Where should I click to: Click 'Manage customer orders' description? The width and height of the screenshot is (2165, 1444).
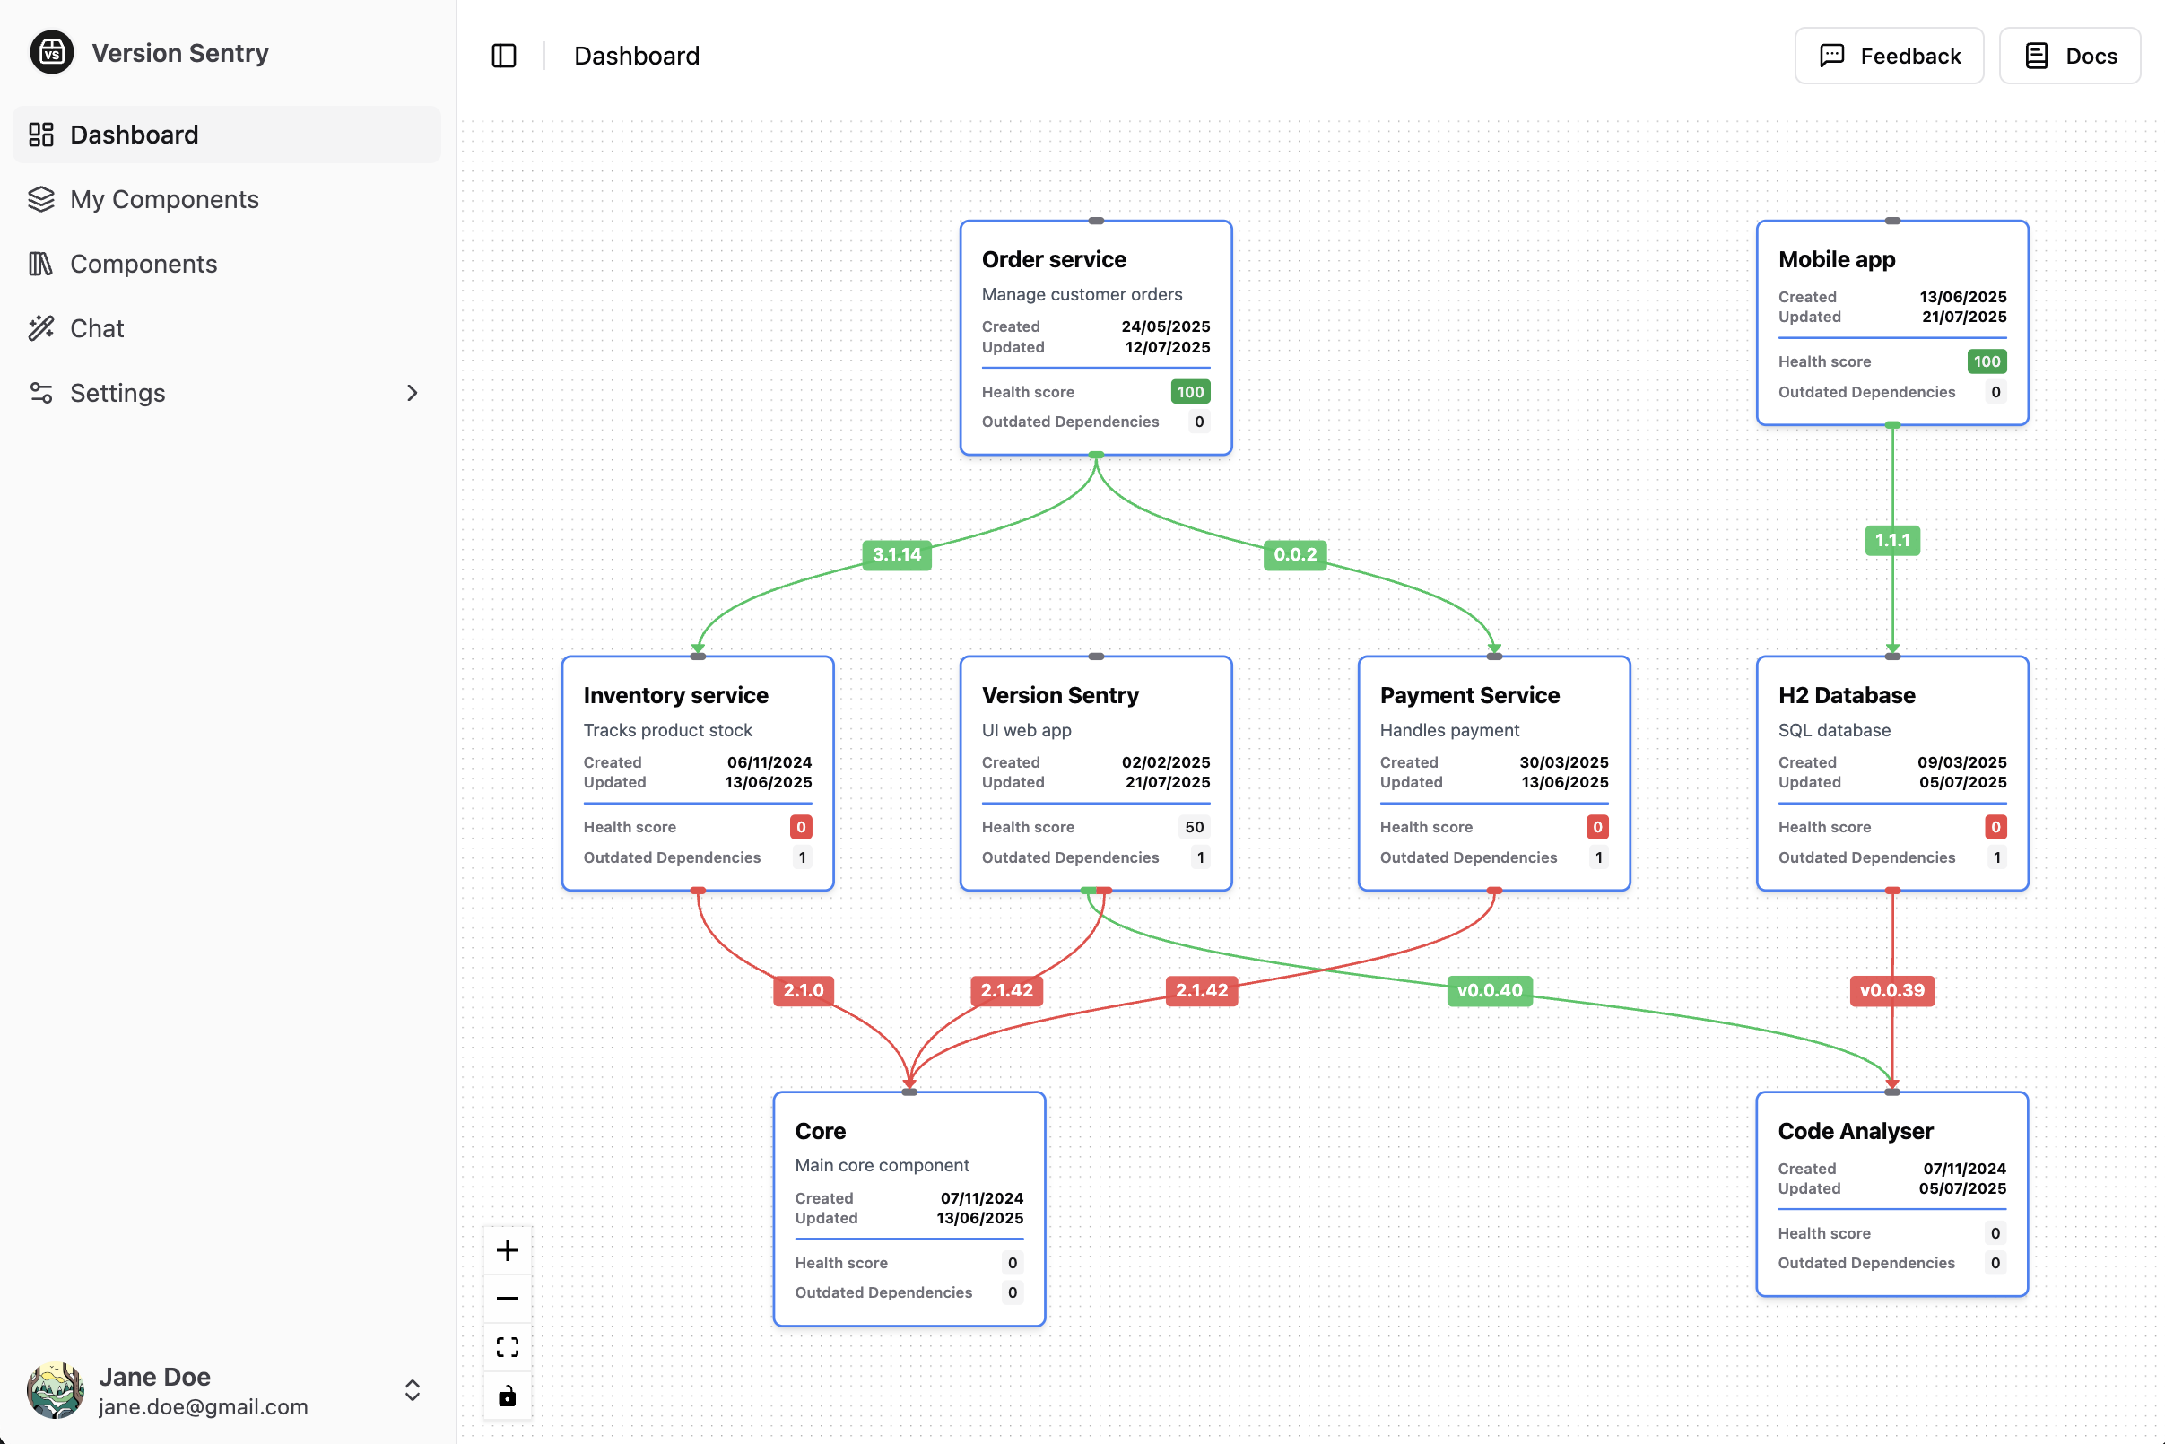[x=1081, y=295]
